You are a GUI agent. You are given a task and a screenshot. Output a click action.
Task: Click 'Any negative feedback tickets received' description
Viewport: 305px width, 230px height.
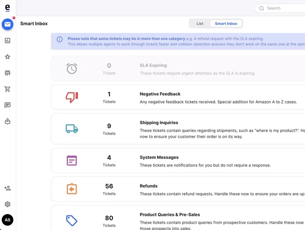tap(218, 102)
